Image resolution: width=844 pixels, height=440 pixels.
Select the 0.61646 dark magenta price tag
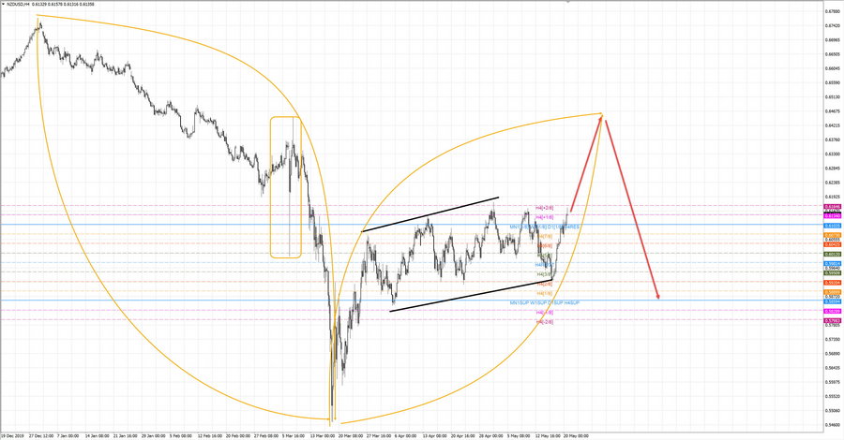[832, 206]
